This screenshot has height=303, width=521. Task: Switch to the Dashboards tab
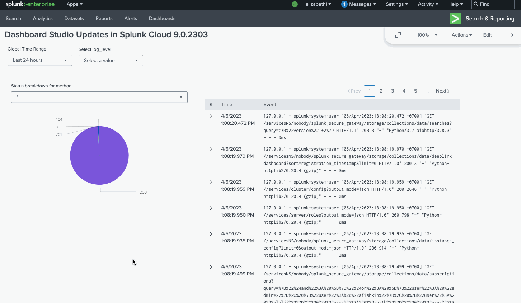pos(162,19)
